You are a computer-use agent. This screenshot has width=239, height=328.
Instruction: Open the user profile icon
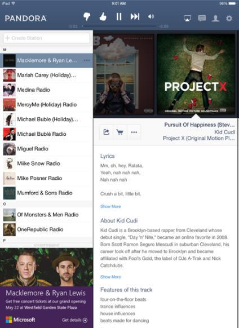pos(215,18)
